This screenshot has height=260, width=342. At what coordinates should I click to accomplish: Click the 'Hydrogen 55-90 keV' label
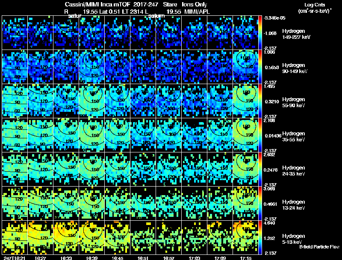click(x=294, y=102)
